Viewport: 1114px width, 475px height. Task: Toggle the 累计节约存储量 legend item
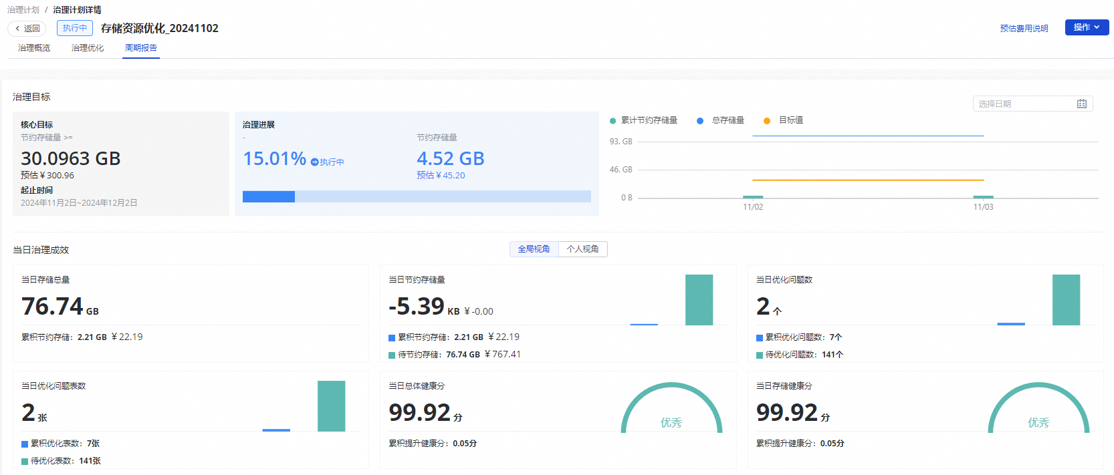pyautogui.click(x=643, y=120)
